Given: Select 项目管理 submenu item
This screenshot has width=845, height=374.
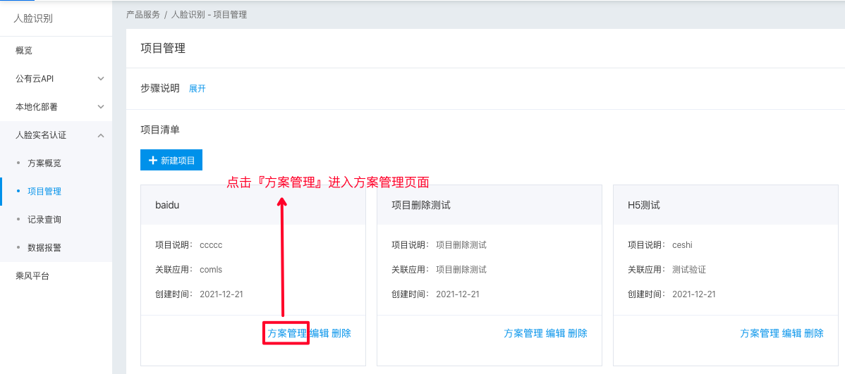Looking at the screenshot, I should [44, 191].
